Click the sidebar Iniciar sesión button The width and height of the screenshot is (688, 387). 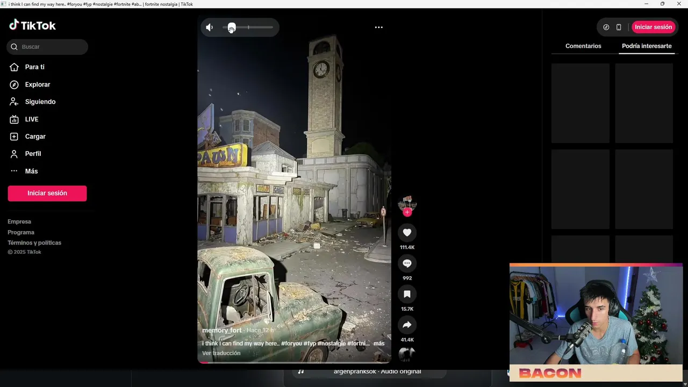[x=47, y=193]
